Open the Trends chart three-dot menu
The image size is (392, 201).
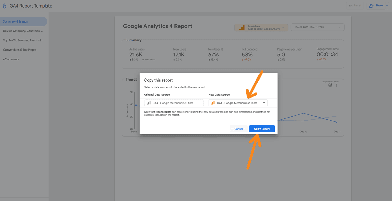[x=336, y=85]
